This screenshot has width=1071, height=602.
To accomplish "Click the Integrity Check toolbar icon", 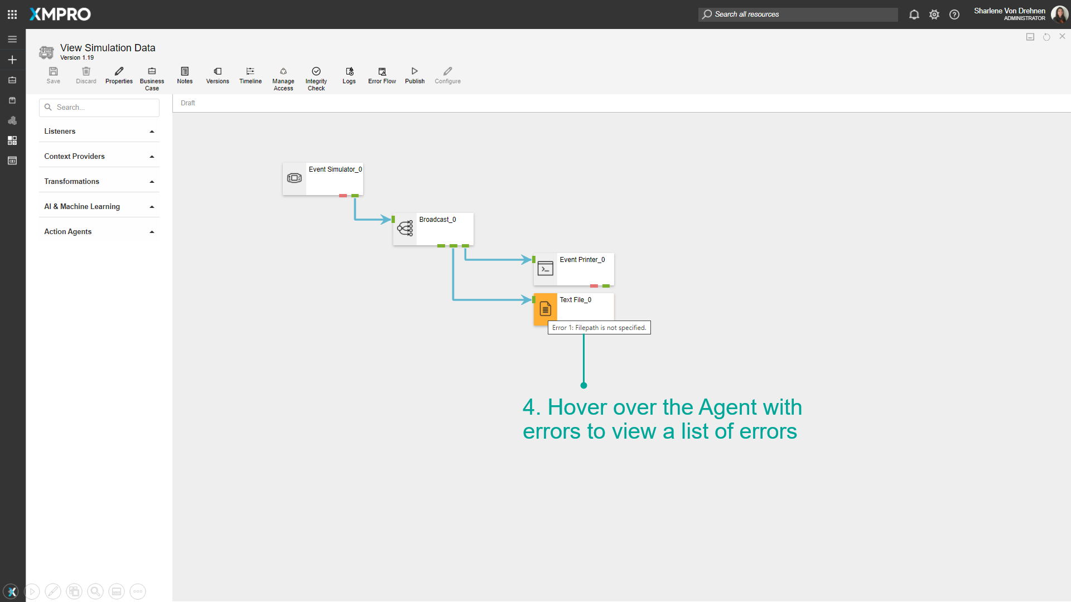I will (x=316, y=72).
